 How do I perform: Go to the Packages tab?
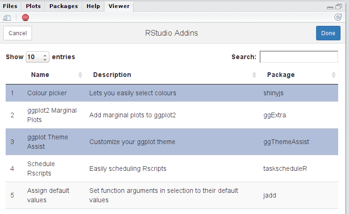(x=63, y=6)
